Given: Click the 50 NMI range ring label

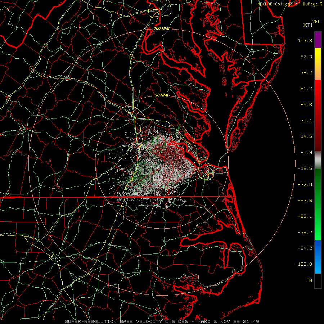Looking at the screenshot, I should coord(162,95).
